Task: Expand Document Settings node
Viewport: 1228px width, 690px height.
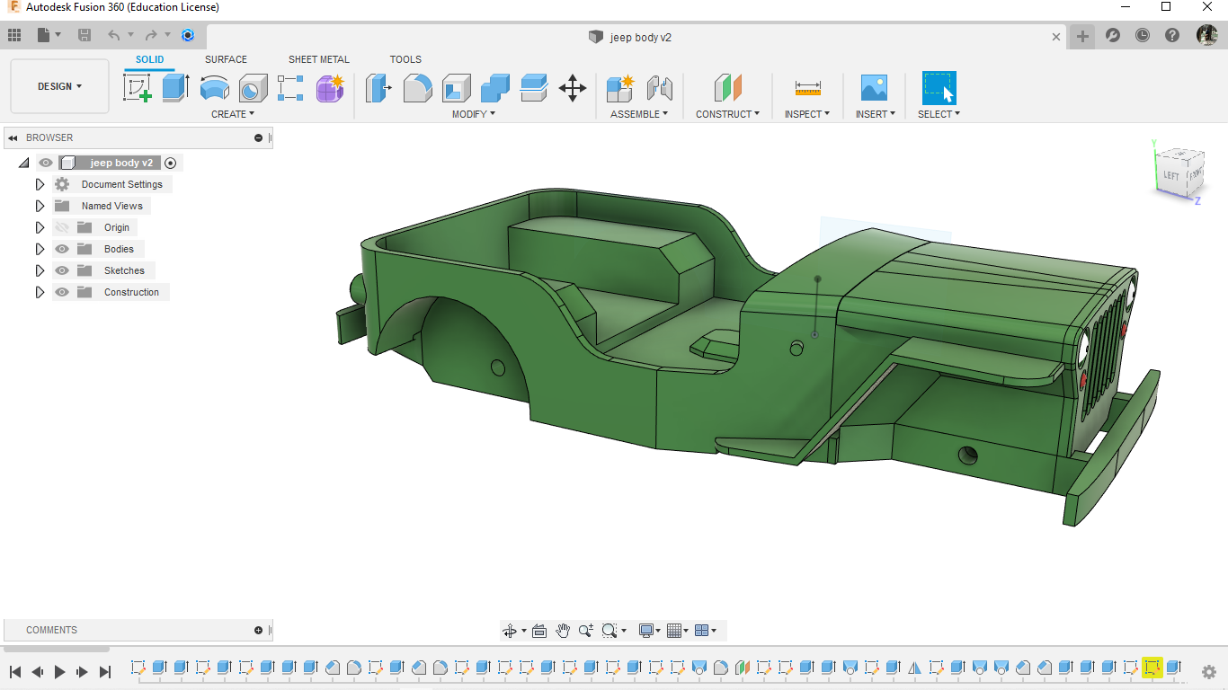Action: coord(40,184)
